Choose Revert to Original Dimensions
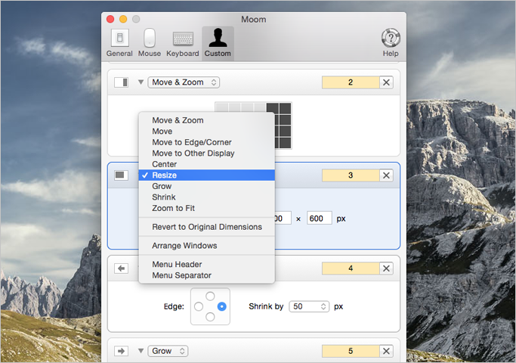516x363 pixels. tap(207, 227)
